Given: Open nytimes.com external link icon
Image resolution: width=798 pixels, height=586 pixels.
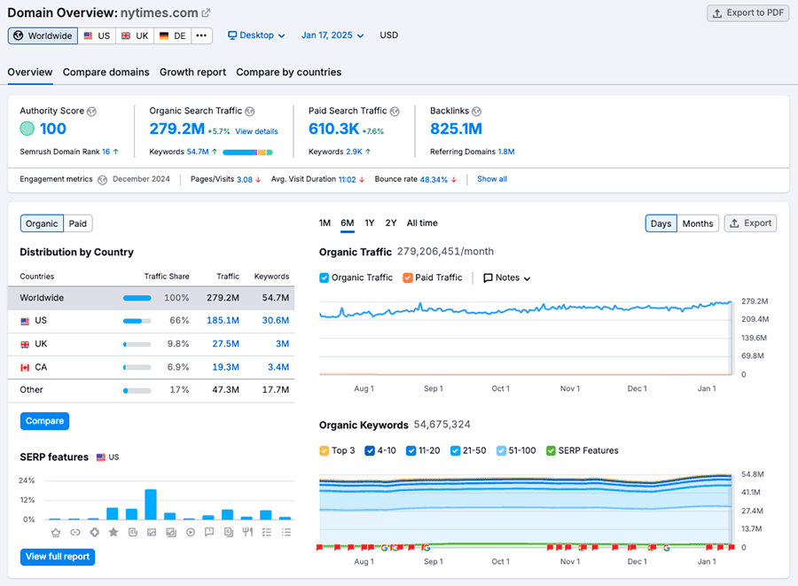Looking at the screenshot, I should click(x=206, y=13).
